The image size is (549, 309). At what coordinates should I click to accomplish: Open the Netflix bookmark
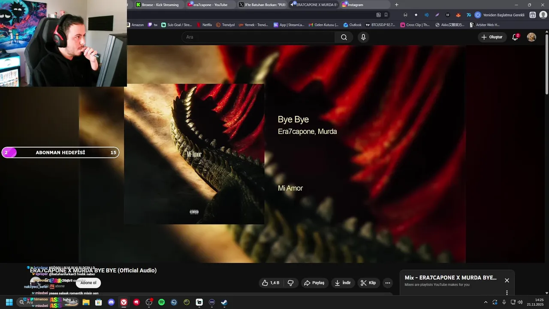[204, 25]
